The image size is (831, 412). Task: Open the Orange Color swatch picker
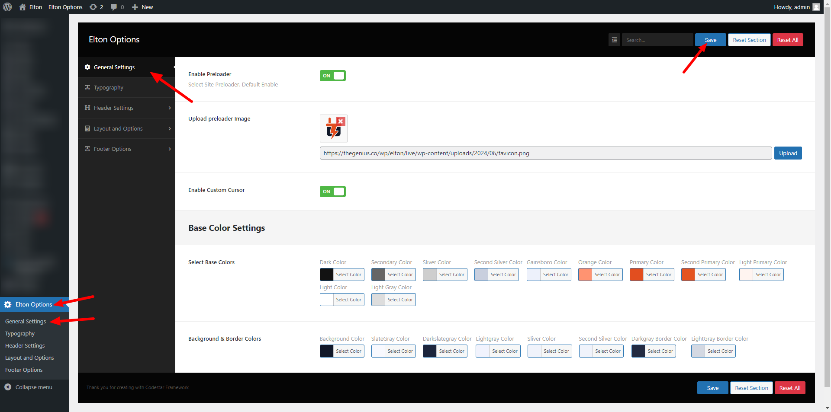click(585, 275)
